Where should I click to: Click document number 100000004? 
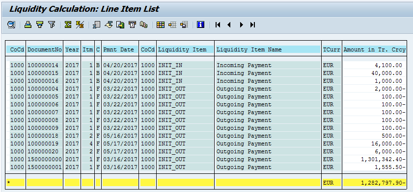(43, 89)
